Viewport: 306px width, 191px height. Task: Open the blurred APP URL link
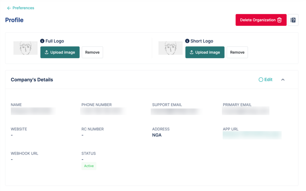(x=252, y=135)
